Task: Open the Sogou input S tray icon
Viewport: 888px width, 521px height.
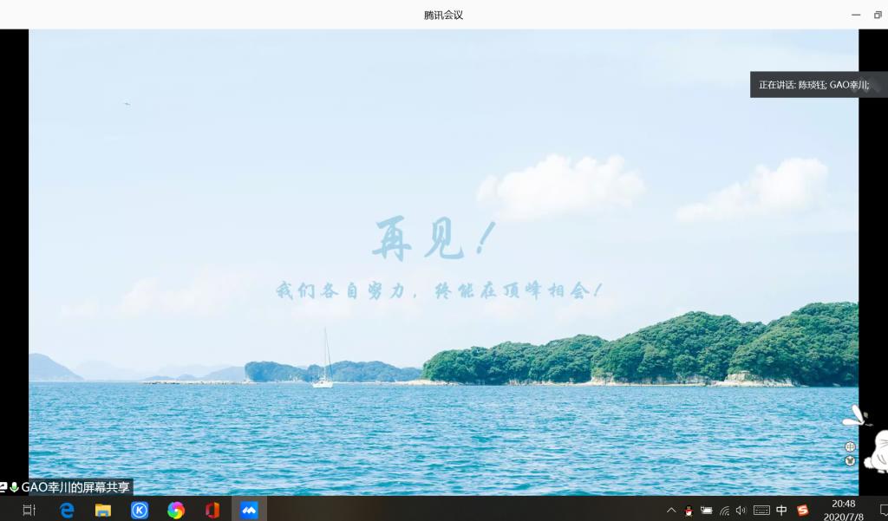Action: click(803, 511)
